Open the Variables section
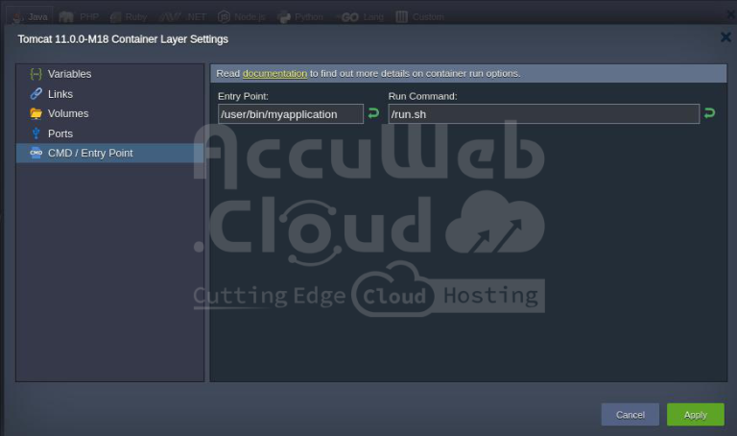This screenshot has width=737, height=436. pyautogui.click(x=69, y=74)
